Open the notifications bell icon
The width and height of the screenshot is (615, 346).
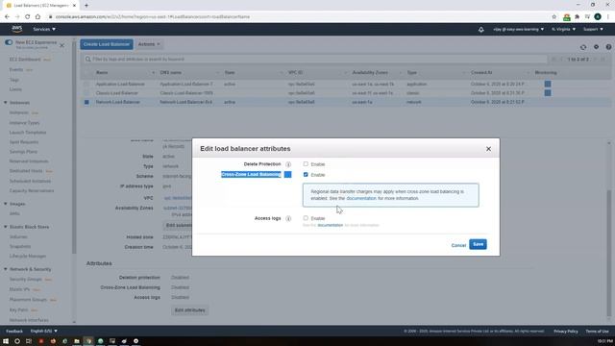[x=480, y=30]
